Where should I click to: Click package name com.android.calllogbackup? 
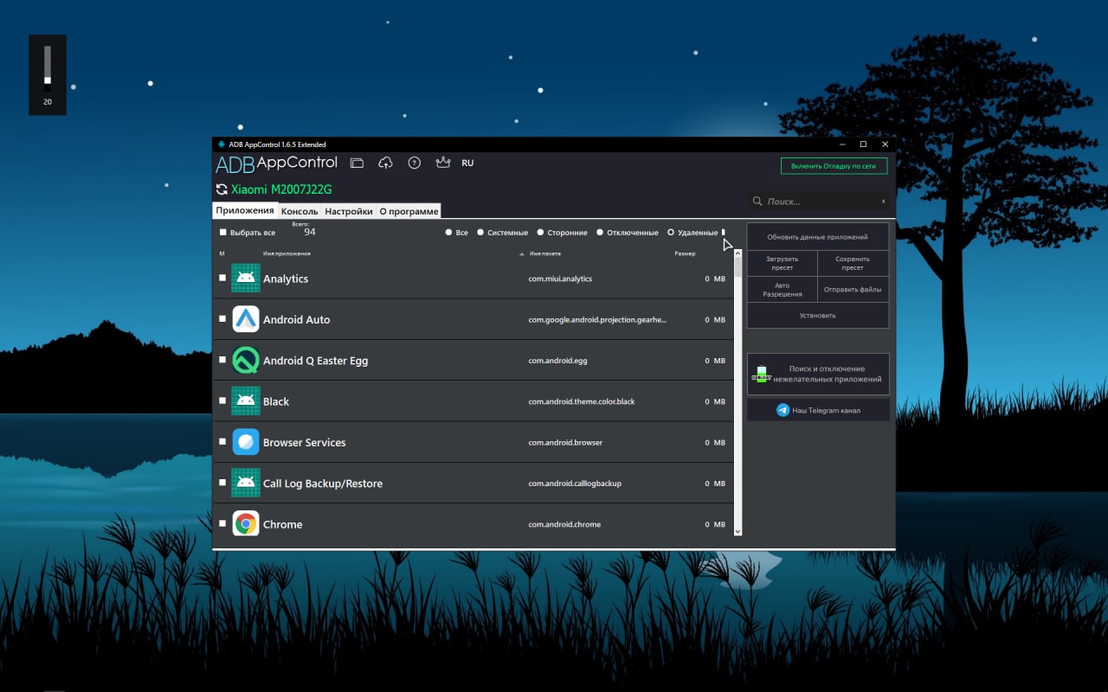tap(575, 484)
